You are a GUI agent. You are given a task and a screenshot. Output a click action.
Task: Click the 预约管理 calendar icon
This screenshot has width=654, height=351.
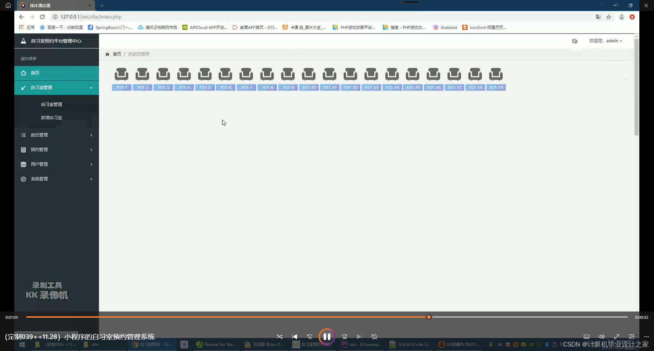(24, 150)
